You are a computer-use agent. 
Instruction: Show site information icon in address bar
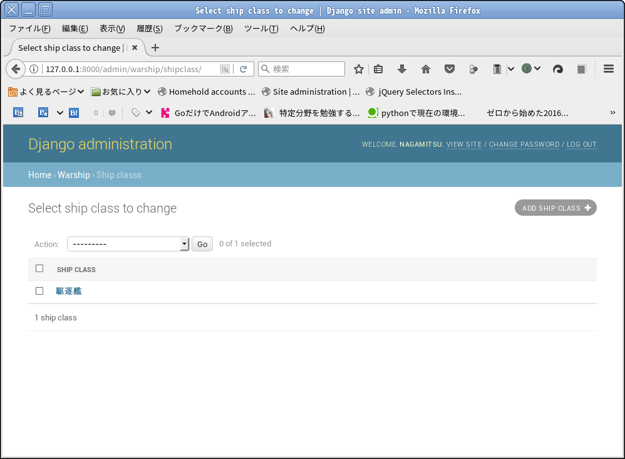[x=34, y=69]
